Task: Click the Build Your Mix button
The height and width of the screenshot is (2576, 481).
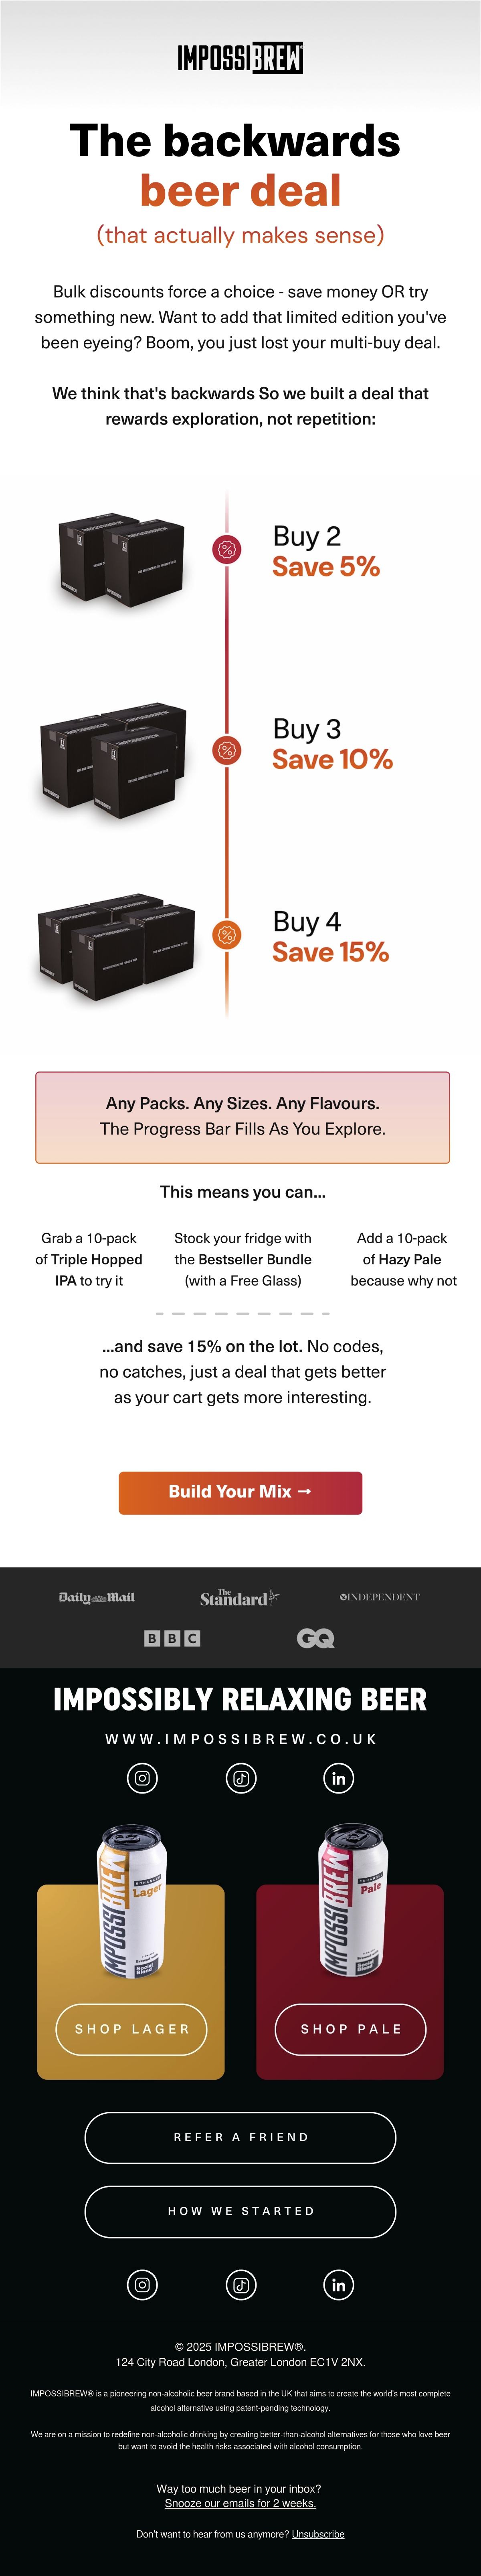Action: [240, 1492]
